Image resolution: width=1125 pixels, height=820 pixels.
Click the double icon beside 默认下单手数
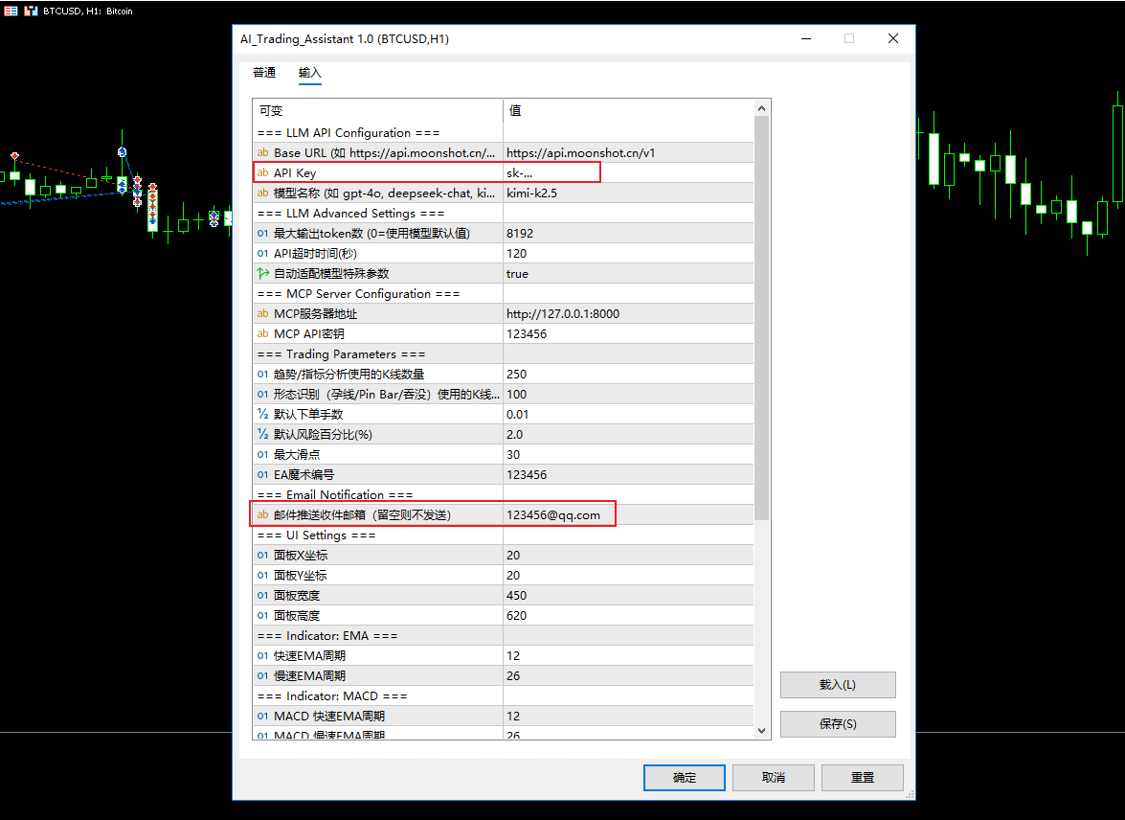point(262,414)
